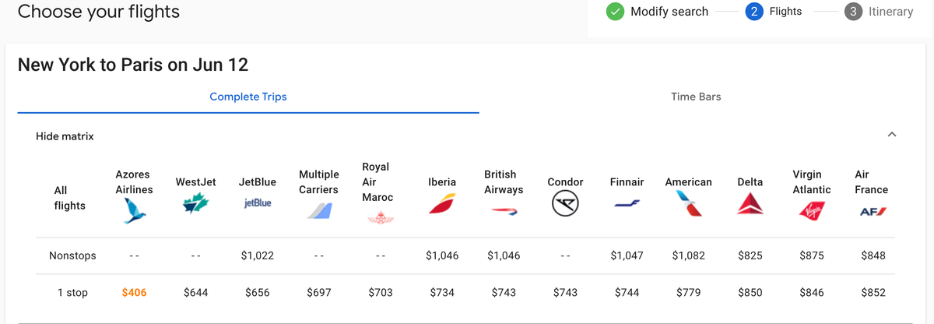Click the Azores Airlines bird logo
The image size is (934, 324).
click(134, 211)
